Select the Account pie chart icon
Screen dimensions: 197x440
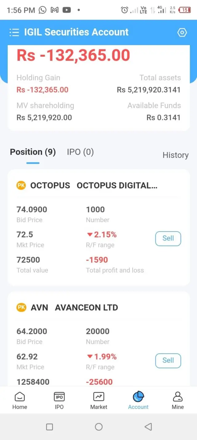[138, 397]
